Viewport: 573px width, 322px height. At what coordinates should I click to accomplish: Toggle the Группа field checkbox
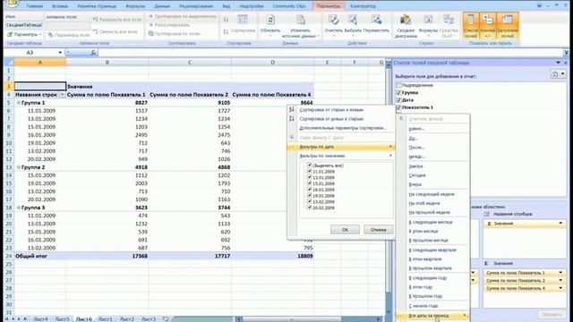point(399,93)
